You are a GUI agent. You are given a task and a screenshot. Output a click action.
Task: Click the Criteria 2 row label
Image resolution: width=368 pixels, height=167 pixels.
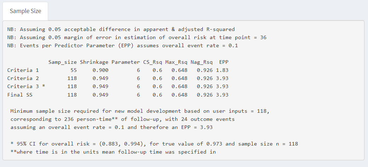[x=23, y=78]
